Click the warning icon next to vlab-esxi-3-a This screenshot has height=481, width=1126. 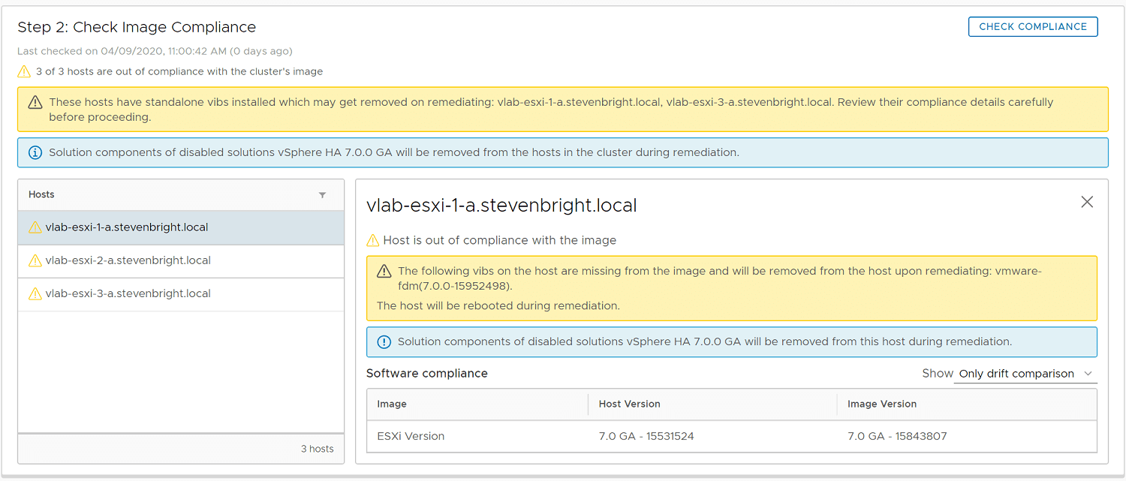coord(34,293)
